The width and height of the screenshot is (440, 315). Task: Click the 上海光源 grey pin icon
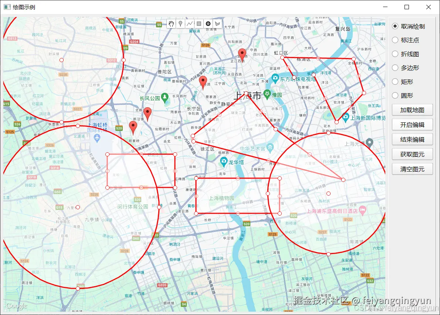[369, 143]
